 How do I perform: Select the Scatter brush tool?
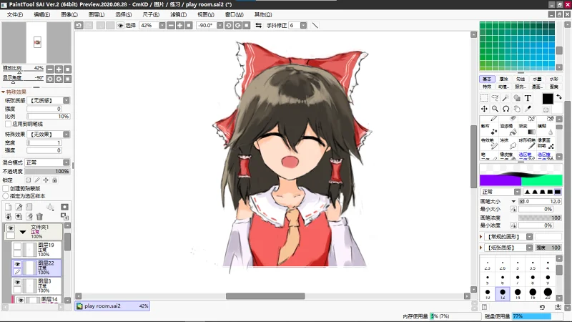489,129
